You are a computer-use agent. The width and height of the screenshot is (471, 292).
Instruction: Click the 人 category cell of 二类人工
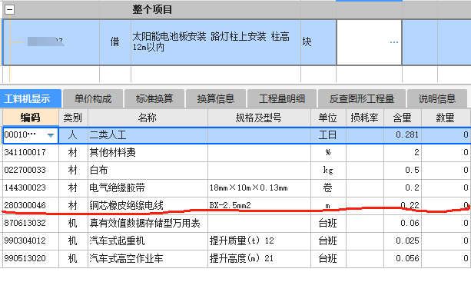tap(73, 135)
